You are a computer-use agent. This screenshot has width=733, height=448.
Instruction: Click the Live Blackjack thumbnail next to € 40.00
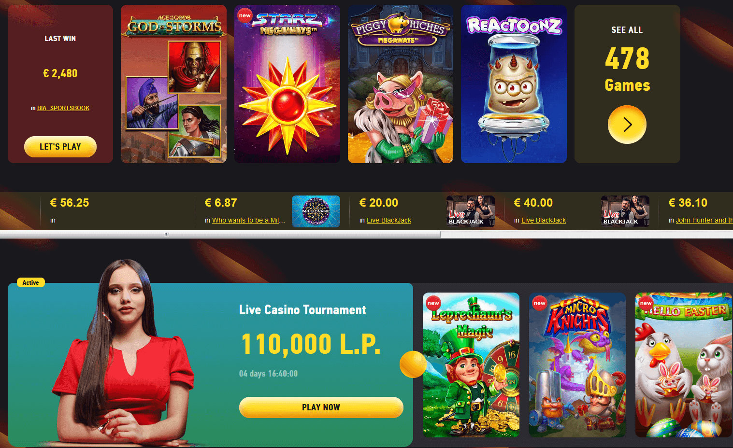[x=625, y=211]
